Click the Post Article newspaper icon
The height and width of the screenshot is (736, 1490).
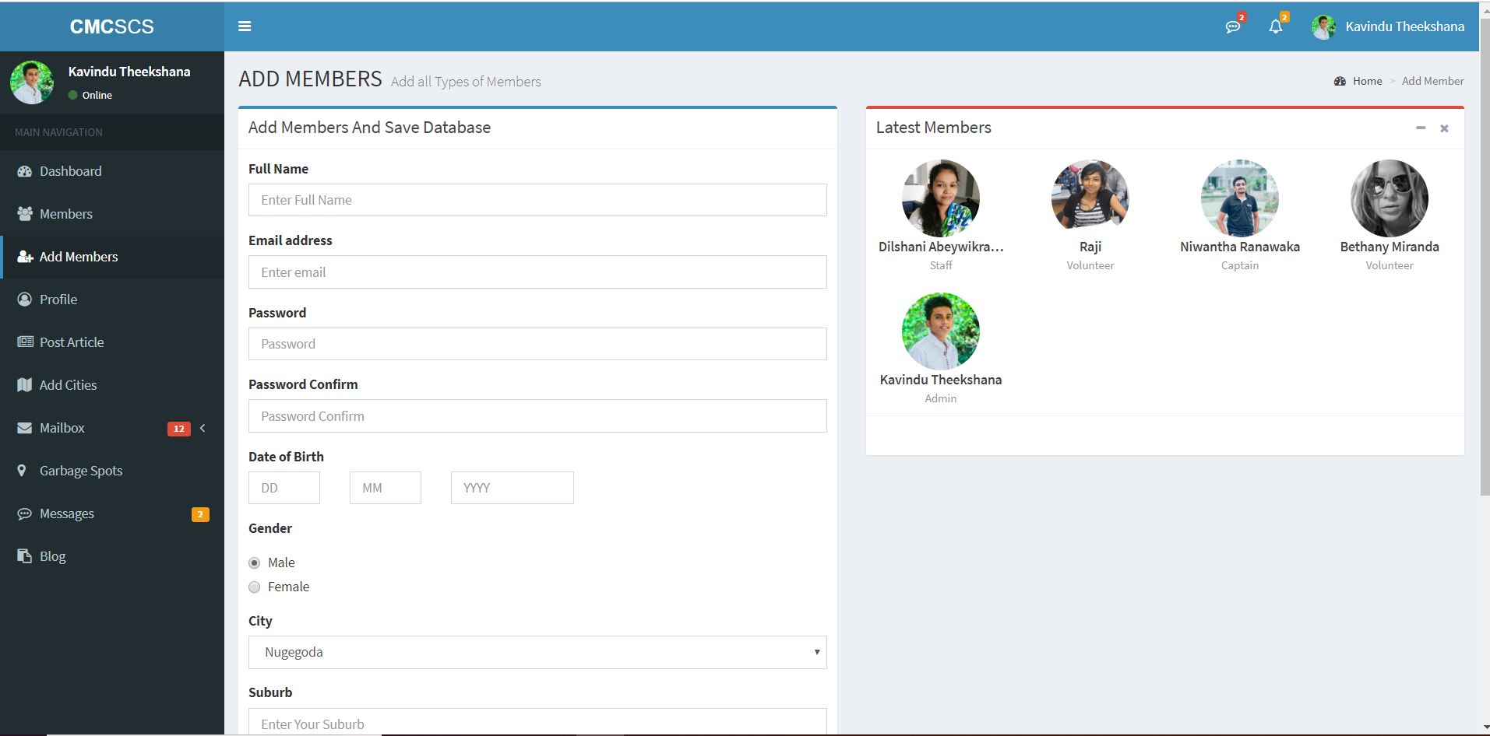25,342
